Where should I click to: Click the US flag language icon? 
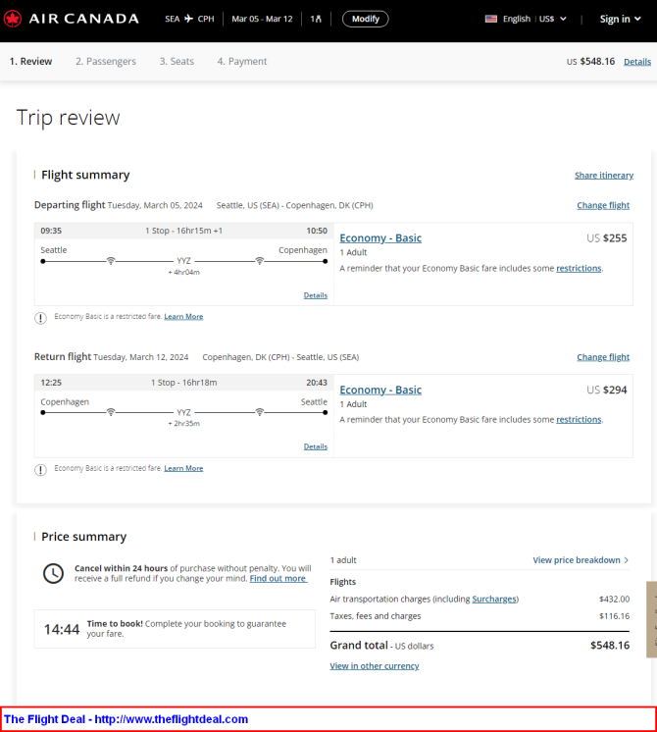tap(491, 19)
